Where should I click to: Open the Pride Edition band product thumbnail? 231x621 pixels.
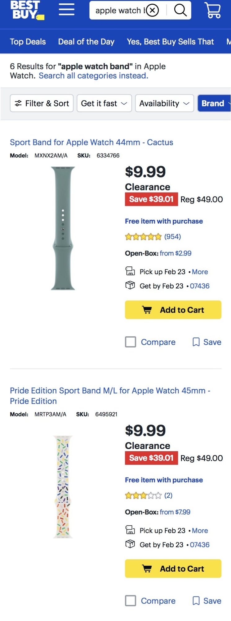click(63, 487)
